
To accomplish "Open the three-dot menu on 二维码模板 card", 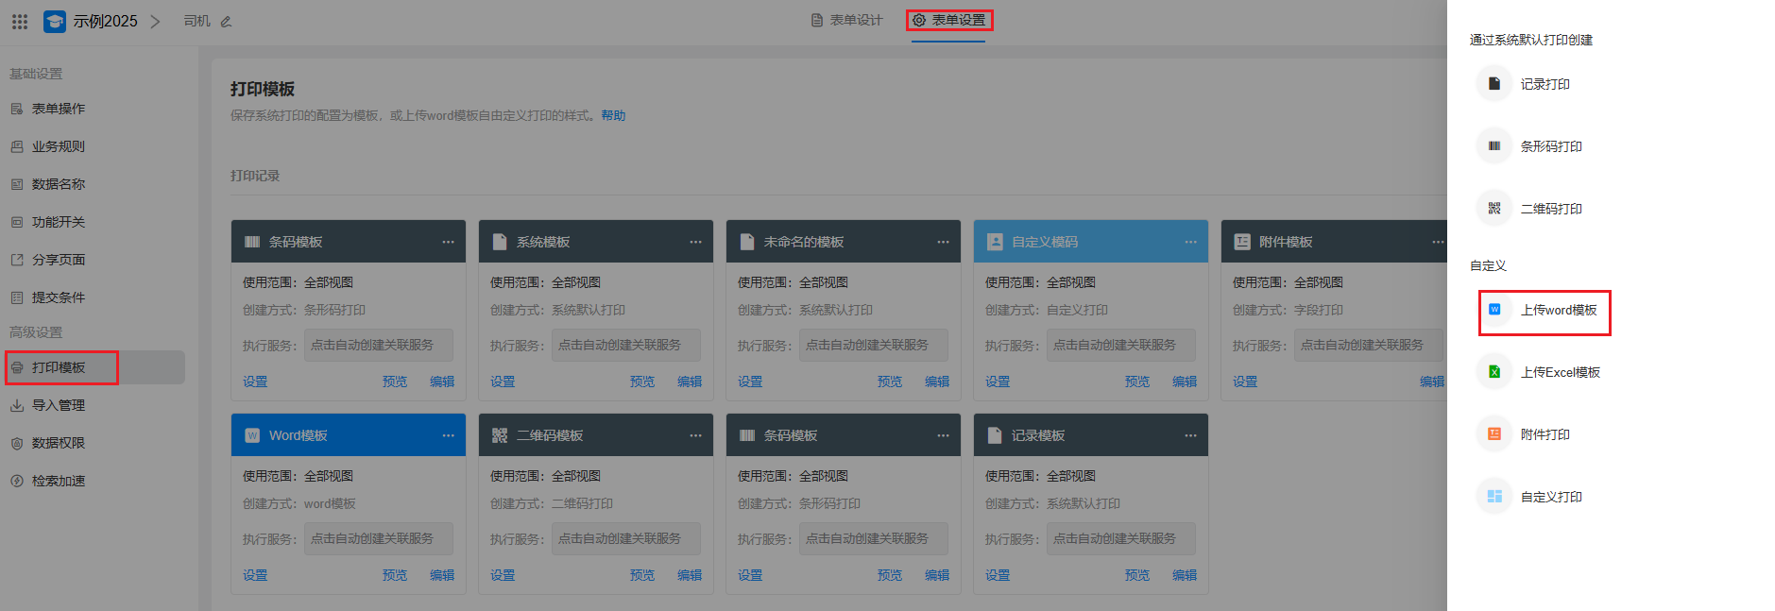I will (695, 435).
